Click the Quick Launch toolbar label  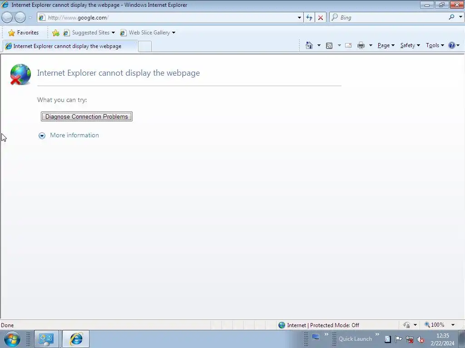[x=355, y=339]
